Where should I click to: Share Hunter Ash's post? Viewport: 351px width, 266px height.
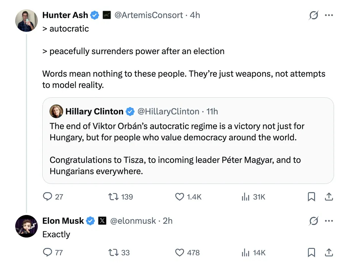click(329, 196)
